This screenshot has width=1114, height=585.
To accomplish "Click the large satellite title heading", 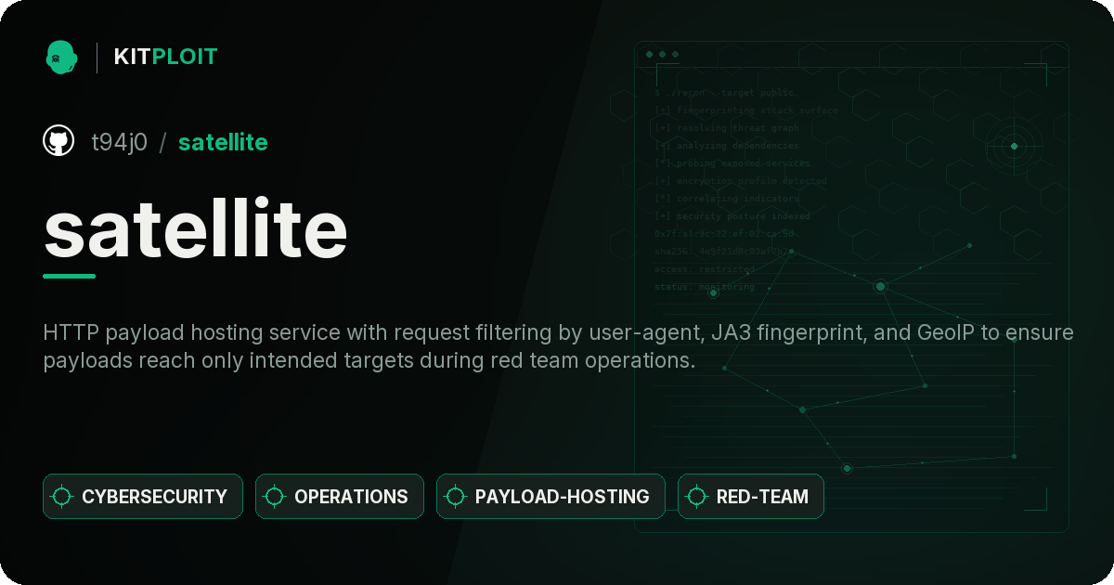I will coord(196,228).
